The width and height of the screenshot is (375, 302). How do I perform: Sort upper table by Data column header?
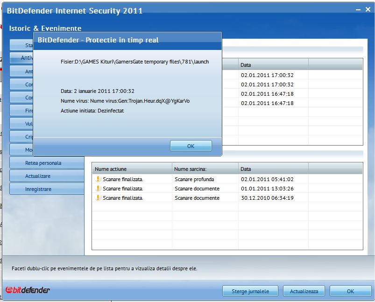point(273,65)
